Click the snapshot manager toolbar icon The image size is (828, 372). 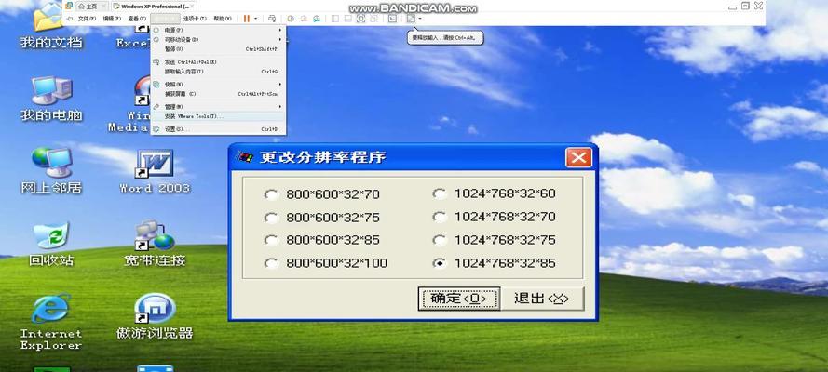[x=317, y=19]
